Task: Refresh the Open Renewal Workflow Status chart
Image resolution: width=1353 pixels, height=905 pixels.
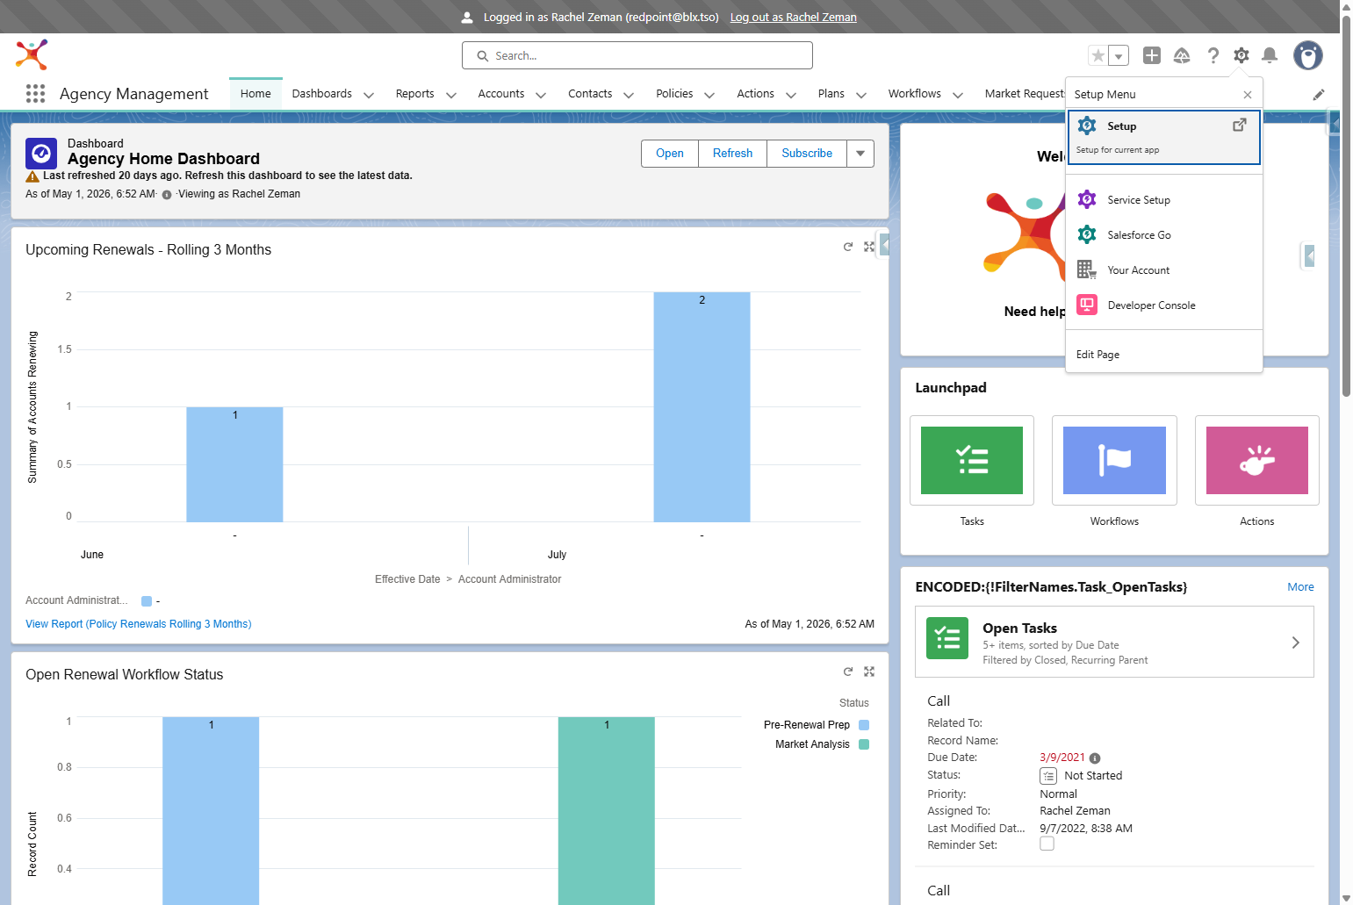Action: click(848, 672)
